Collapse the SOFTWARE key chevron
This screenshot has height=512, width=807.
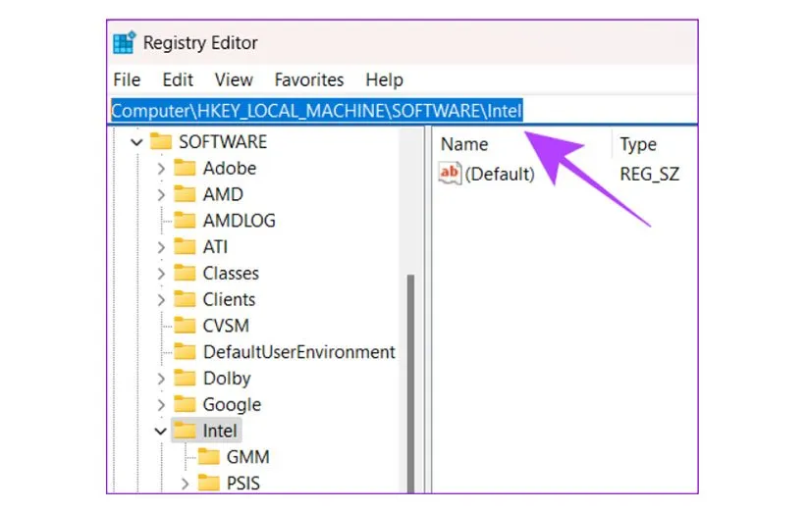(136, 142)
